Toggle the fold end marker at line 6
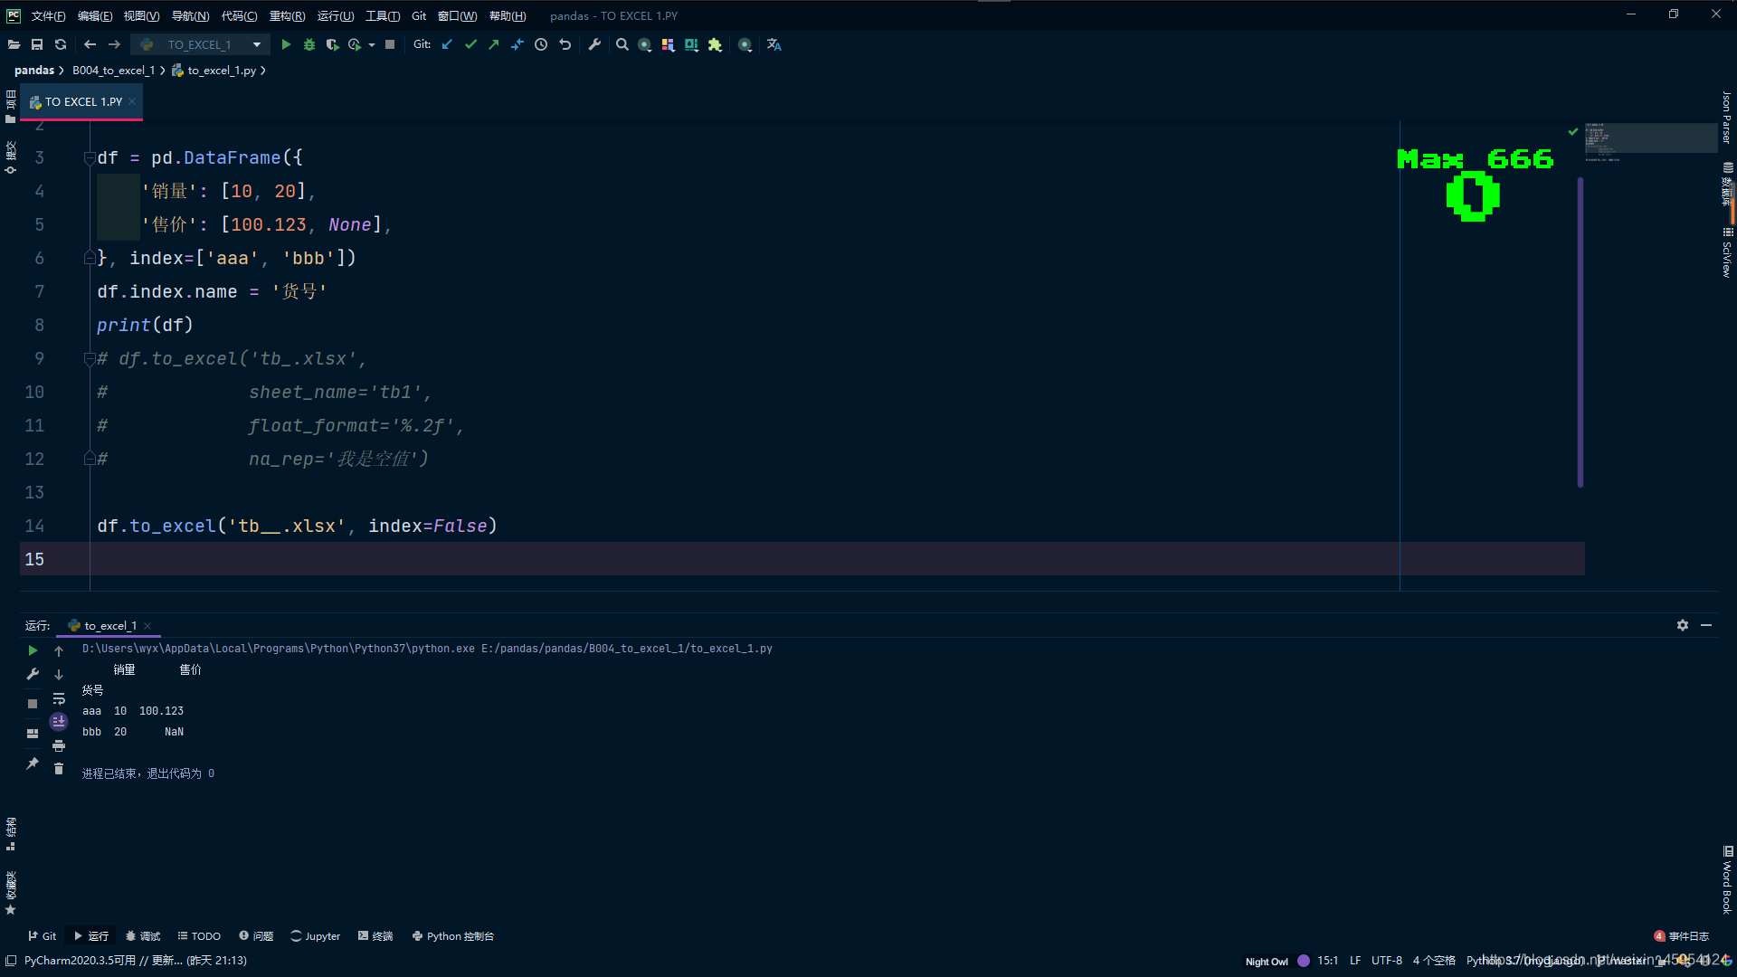 [90, 258]
